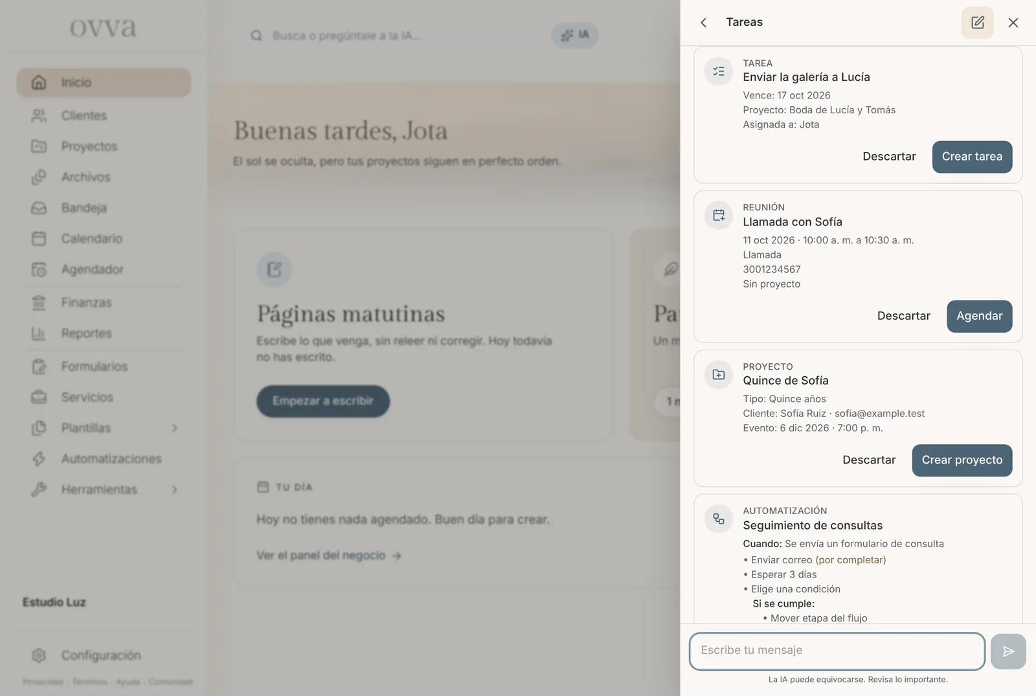This screenshot has height=696, width=1036.
Task: Click the Agendador sidebar icon
Action: (x=39, y=269)
